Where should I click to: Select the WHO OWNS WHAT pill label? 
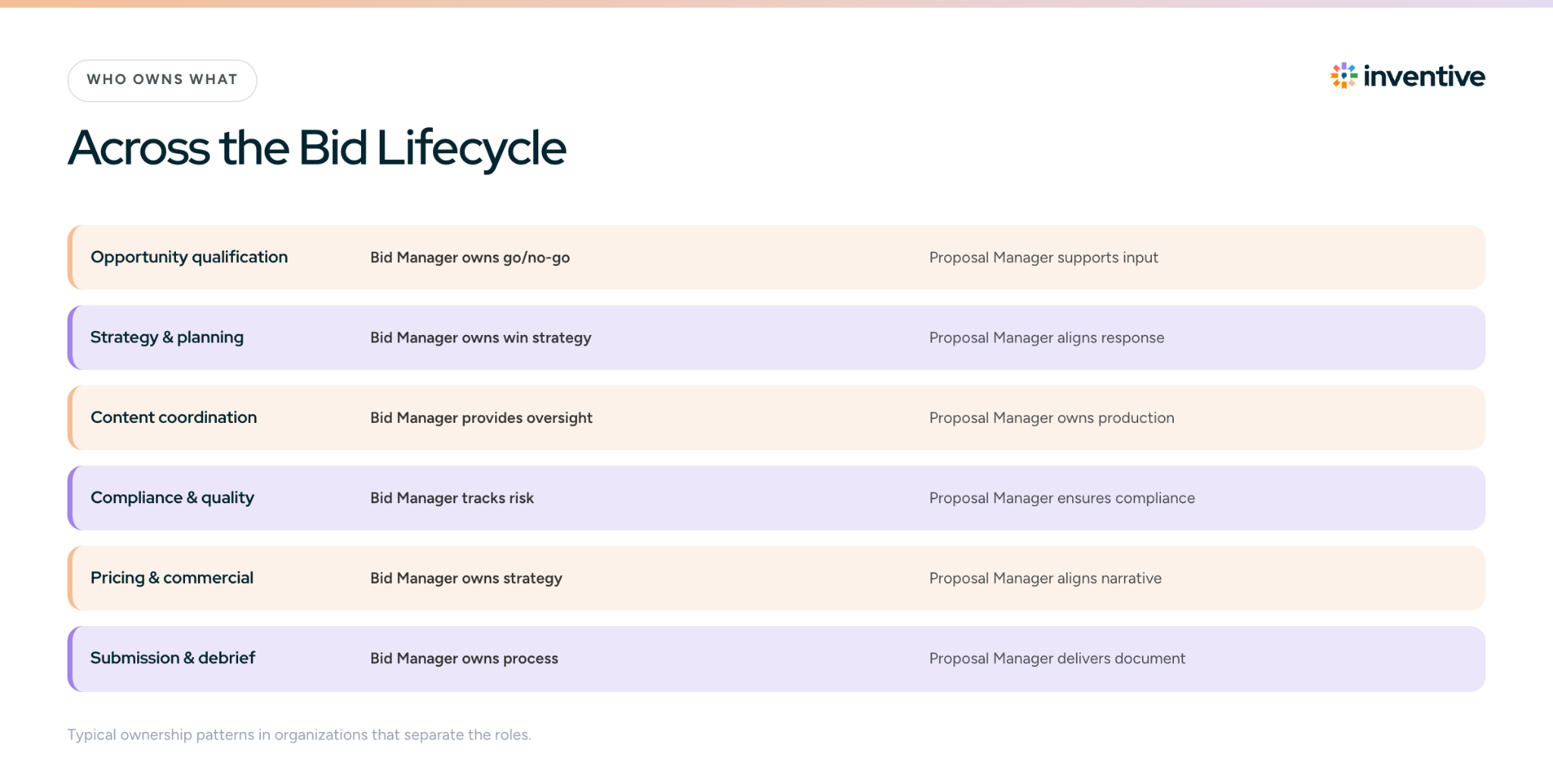coord(162,80)
